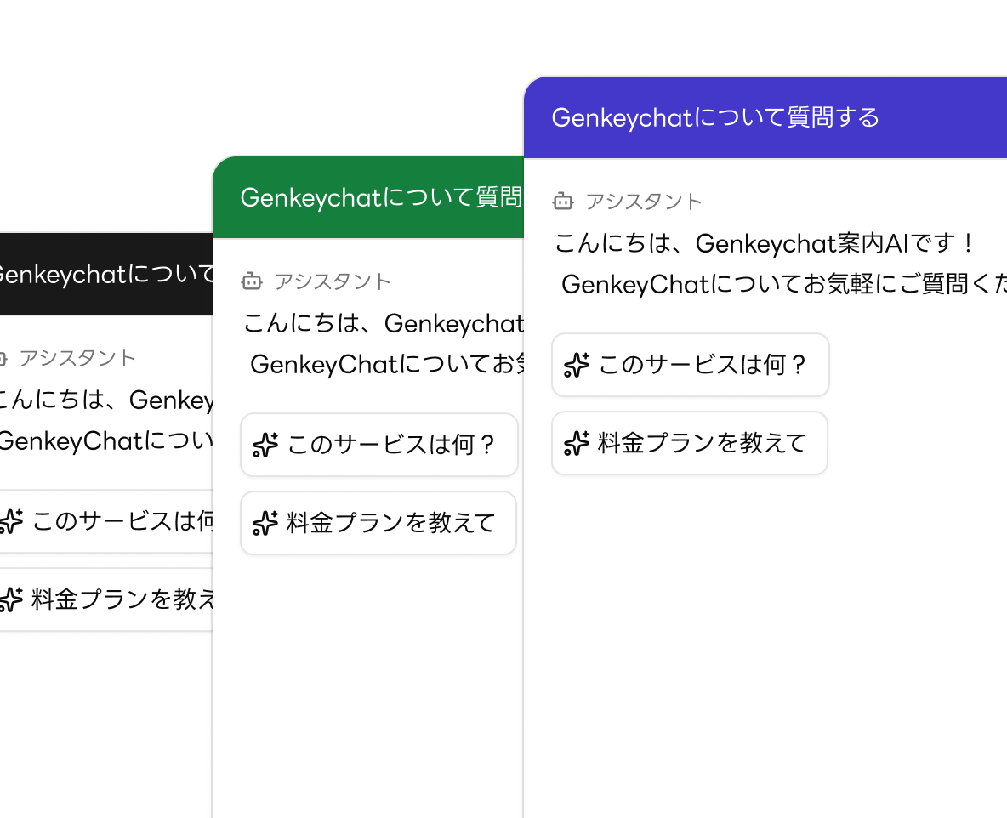Click the robot assistant icon in the purple widget

click(x=562, y=201)
